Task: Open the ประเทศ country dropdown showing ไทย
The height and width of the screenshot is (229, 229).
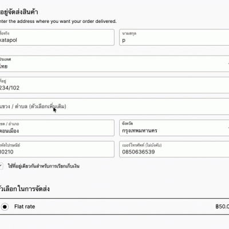Action: pyautogui.click(x=114, y=64)
